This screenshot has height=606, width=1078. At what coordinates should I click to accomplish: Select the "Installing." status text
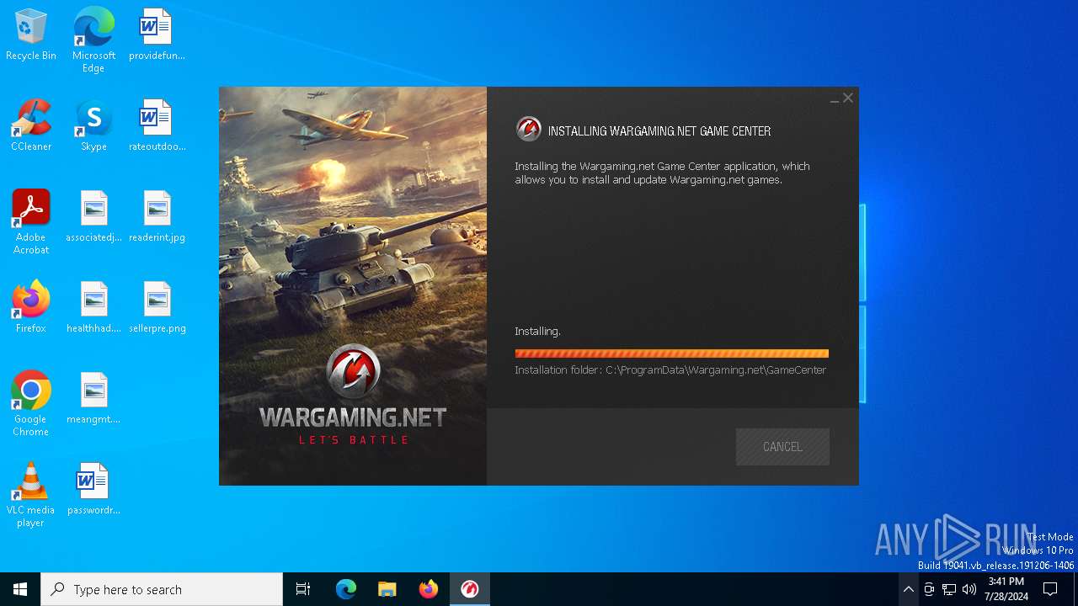537,331
